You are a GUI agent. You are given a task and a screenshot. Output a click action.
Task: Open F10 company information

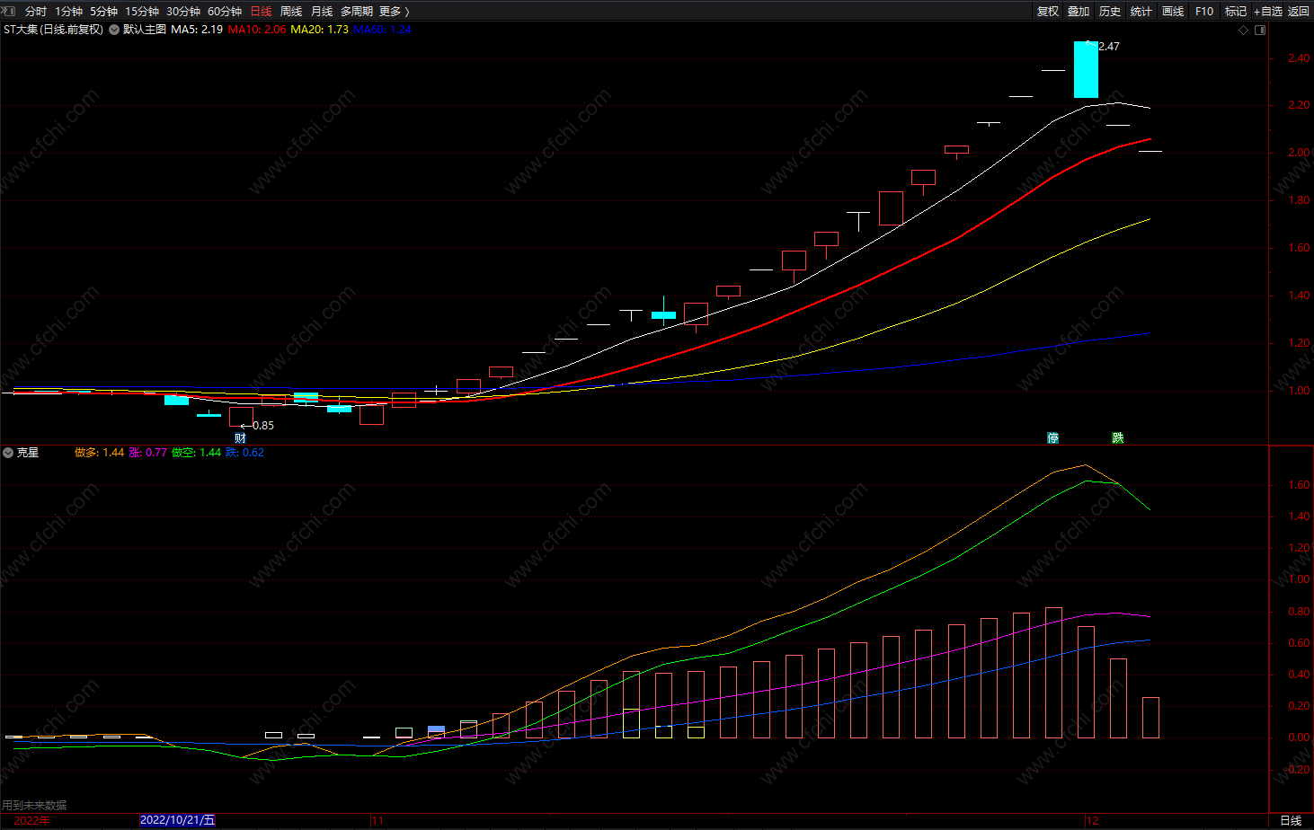click(x=1204, y=12)
